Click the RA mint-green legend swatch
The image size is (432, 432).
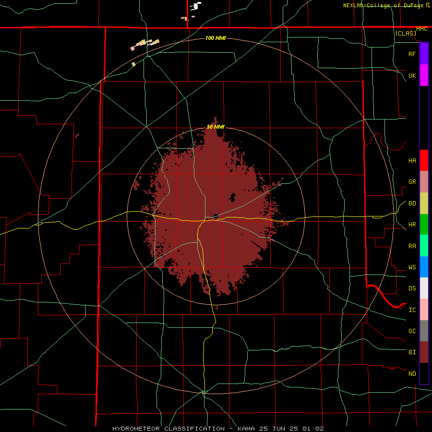[x=424, y=246]
